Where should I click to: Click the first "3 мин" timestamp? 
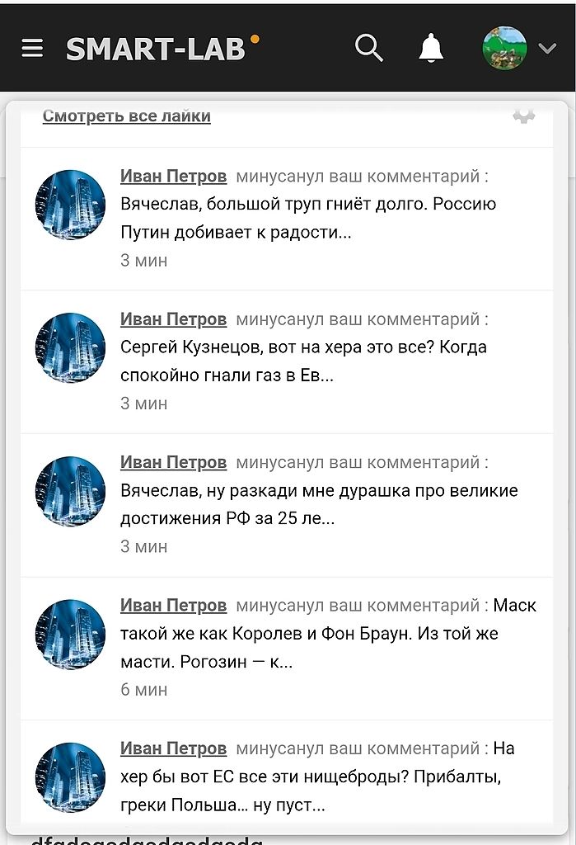143,260
